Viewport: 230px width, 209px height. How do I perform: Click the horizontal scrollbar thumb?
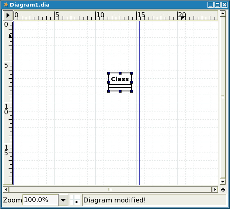[110, 189]
